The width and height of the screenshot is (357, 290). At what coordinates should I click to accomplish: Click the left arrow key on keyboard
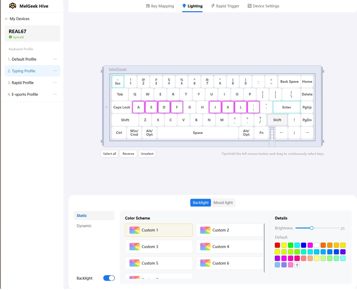pyautogui.click(x=281, y=133)
